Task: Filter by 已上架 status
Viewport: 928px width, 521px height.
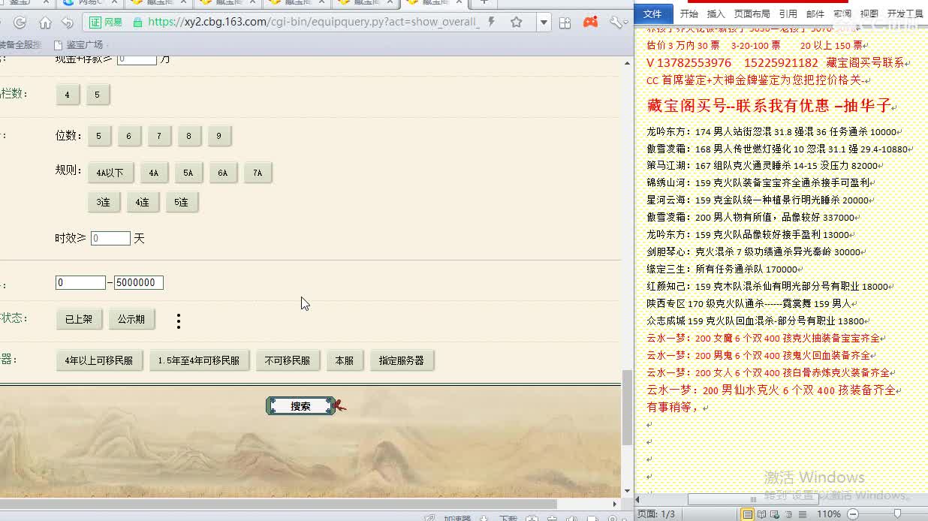Action: 79,319
